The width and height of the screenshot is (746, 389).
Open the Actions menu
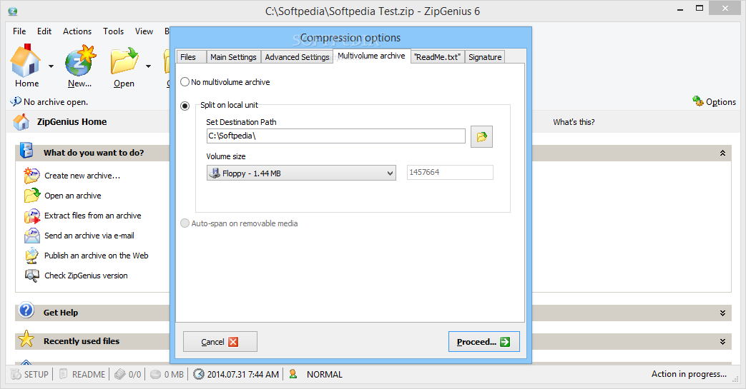tap(77, 31)
